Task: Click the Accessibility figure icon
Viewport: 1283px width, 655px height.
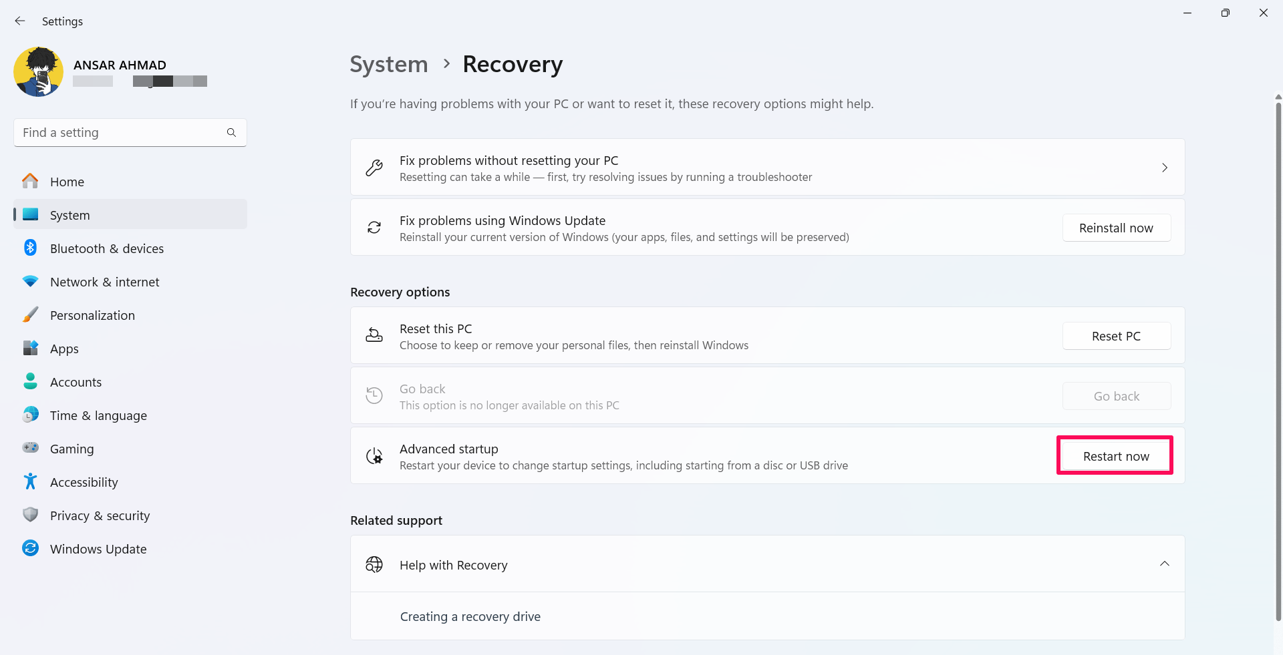Action: (30, 481)
